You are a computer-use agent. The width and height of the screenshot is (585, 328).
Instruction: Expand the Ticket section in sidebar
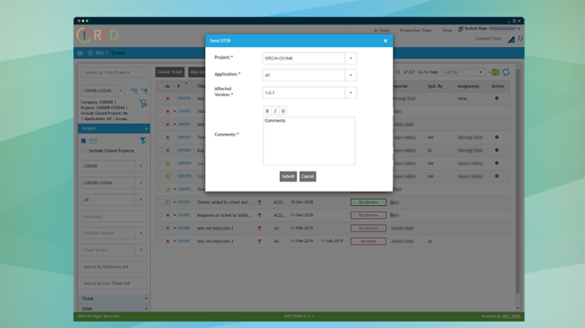114,298
